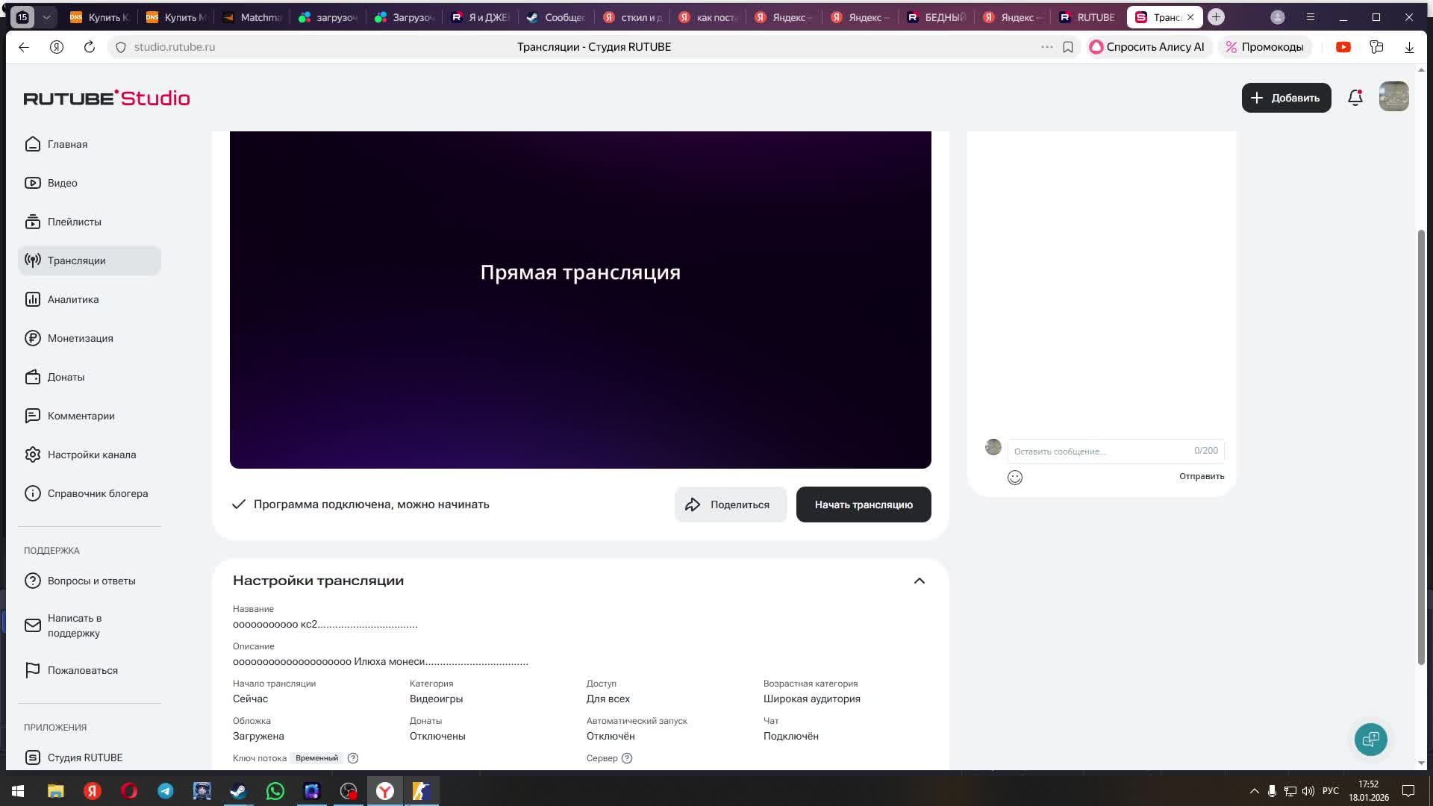
Task: Open Комментарии section
Action: pyautogui.click(x=90, y=416)
